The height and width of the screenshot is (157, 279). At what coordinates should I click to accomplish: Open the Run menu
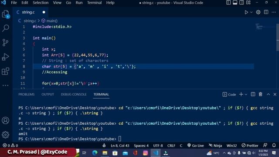coord(79,3)
